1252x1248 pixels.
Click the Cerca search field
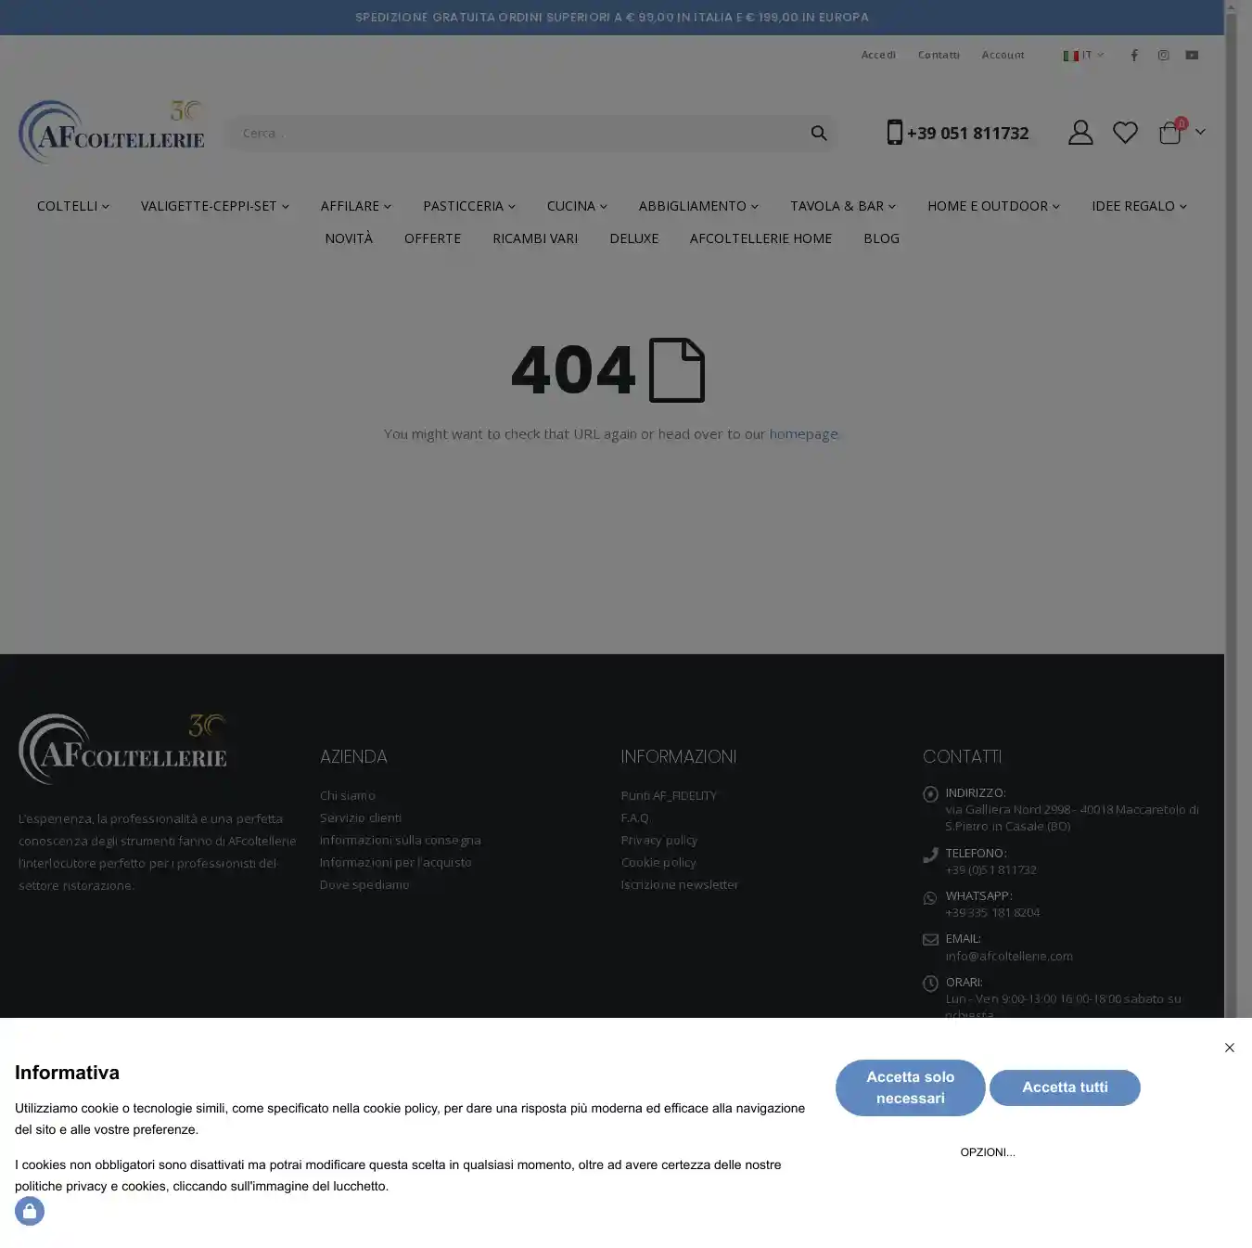(x=515, y=134)
